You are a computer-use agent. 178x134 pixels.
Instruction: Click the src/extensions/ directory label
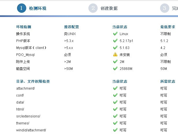28,116
